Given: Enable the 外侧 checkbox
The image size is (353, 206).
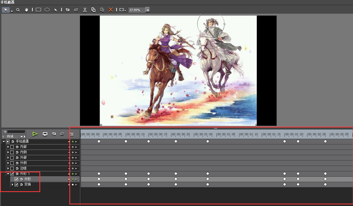Looking at the screenshot, I should pyautogui.click(x=12, y=163).
